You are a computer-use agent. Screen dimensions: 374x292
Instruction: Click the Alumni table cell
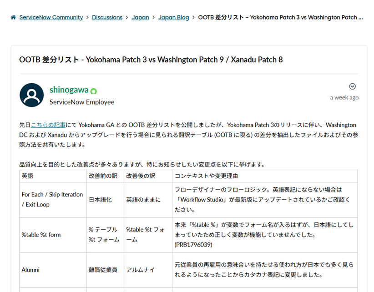(53, 270)
